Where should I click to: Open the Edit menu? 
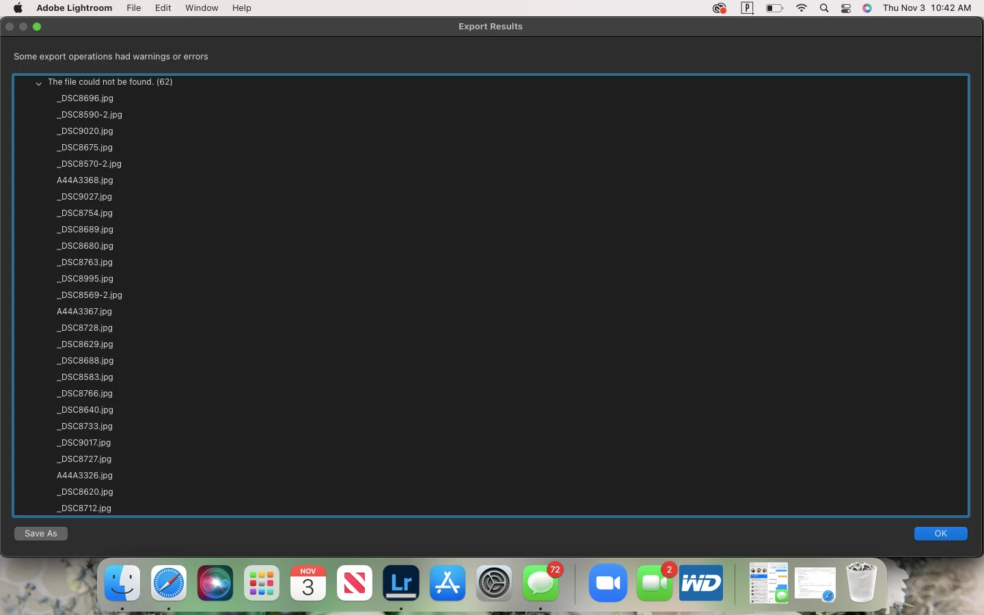click(x=163, y=8)
